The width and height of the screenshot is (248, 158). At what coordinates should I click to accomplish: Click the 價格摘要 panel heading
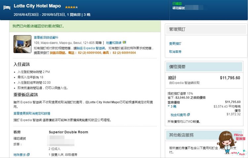[177, 67]
